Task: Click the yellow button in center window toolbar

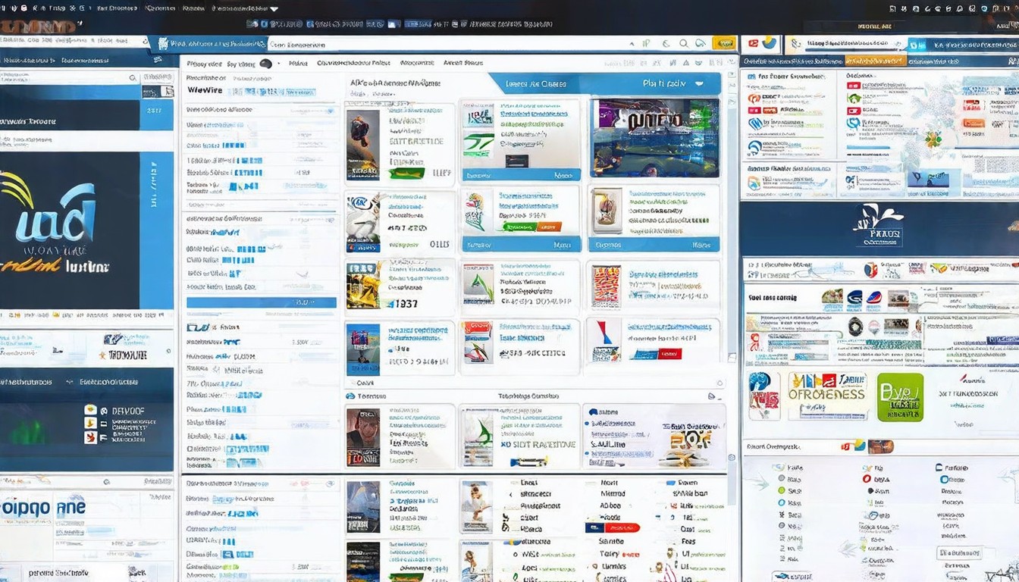Action: click(x=724, y=44)
